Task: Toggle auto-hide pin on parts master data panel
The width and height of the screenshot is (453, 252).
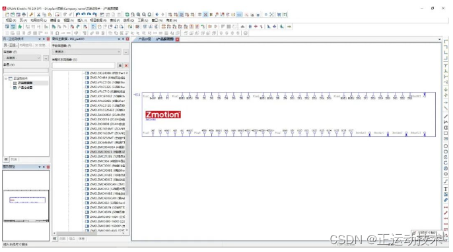Action: coord(123,39)
